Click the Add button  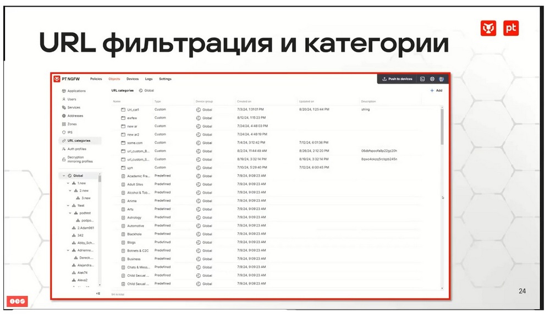[x=436, y=91]
